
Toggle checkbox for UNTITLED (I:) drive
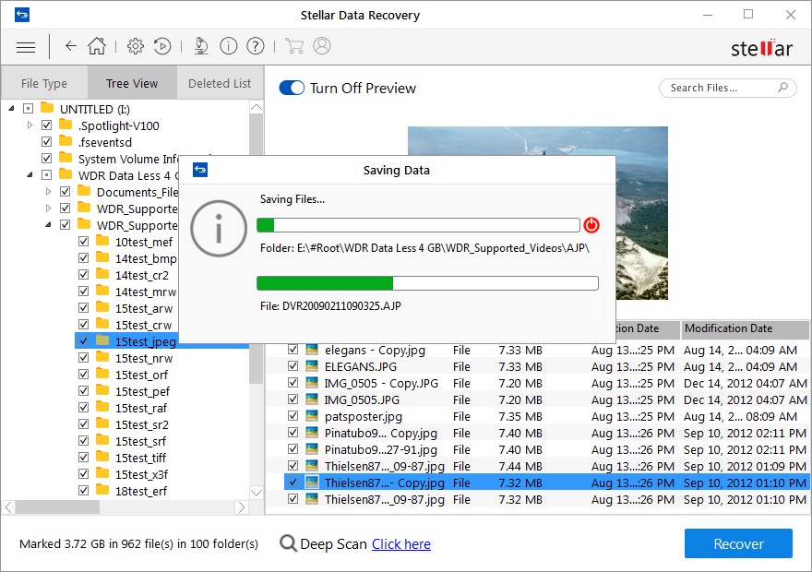[x=28, y=108]
